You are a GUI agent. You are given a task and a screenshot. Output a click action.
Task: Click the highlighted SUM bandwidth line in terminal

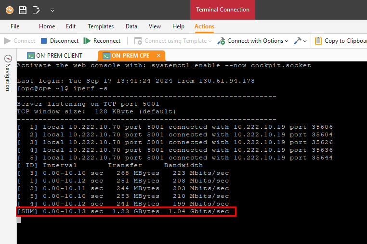126,211
